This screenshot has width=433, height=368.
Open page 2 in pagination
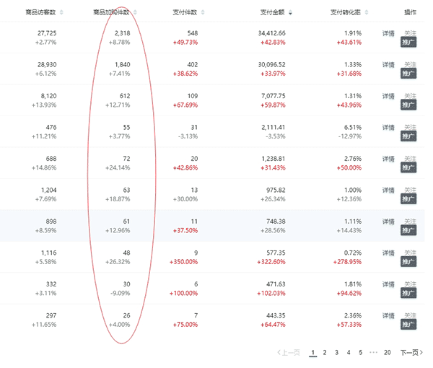pyautogui.click(x=325, y=353)
